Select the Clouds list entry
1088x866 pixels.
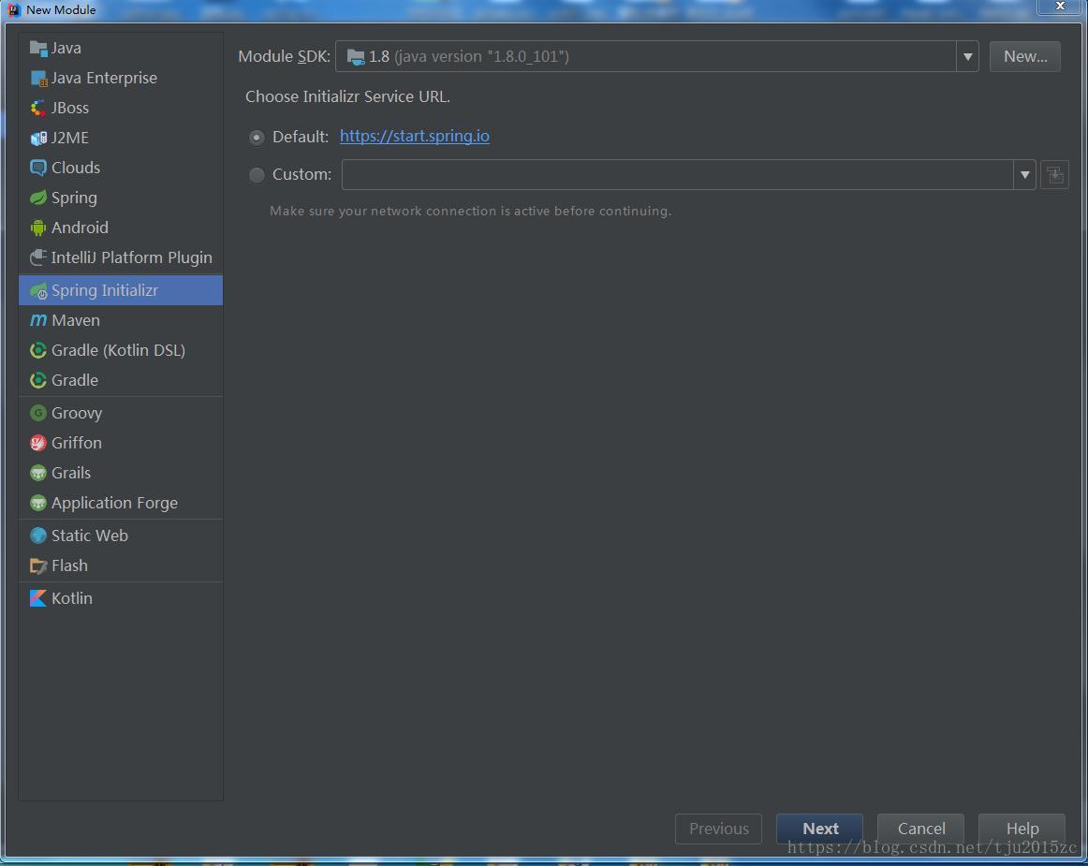pyautogui.click(x=121, y=168)
